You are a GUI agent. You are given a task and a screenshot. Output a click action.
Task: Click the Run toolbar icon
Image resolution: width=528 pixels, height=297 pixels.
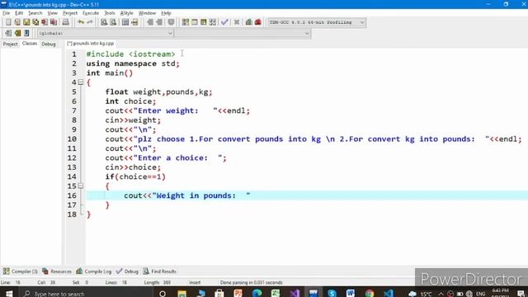click(195, 22)
